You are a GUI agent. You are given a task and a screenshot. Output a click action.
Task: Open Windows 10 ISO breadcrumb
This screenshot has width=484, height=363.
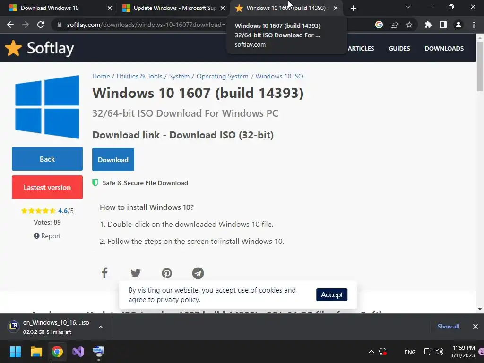click(x=279, y=76)
